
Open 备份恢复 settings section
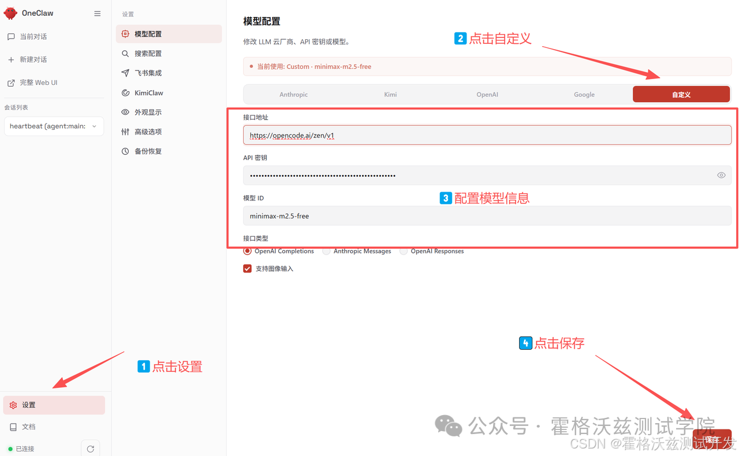169,151
